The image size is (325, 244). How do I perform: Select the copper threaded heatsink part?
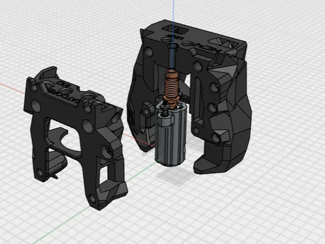[171, 88]
